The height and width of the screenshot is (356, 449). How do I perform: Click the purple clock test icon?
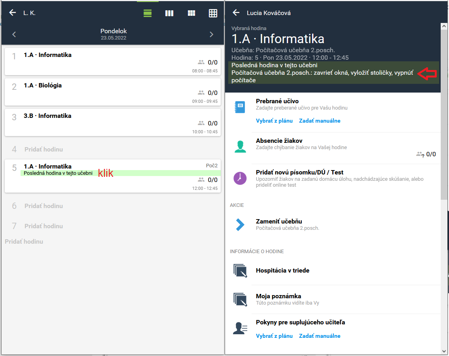coord(240,178)
